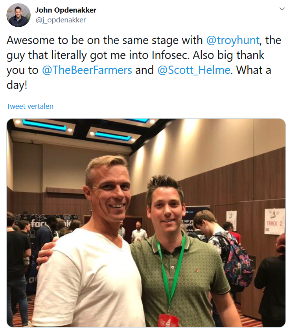Viewport: 289px width, 328px height.
Task: Follow the @Scott_Helme mention link
Action: (x=194, y=70)
